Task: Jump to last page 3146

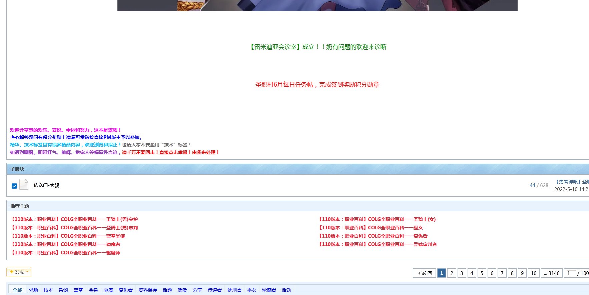Action: [552, 273]
